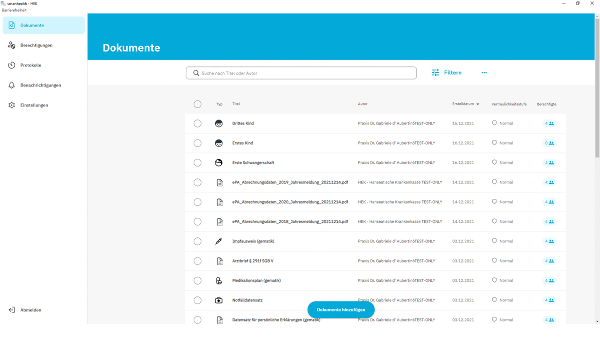The width and height of the screenshot is (600, 337).
Task: Open Protokolle section
Action: tap(31, 65)
